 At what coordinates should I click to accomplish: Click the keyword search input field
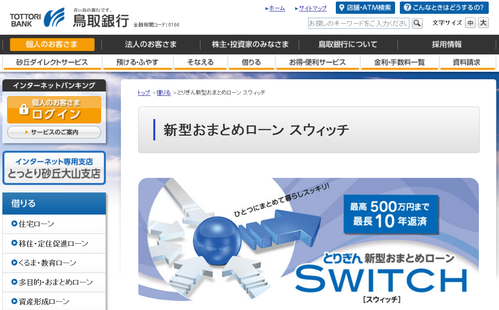[x=358, y=24]
